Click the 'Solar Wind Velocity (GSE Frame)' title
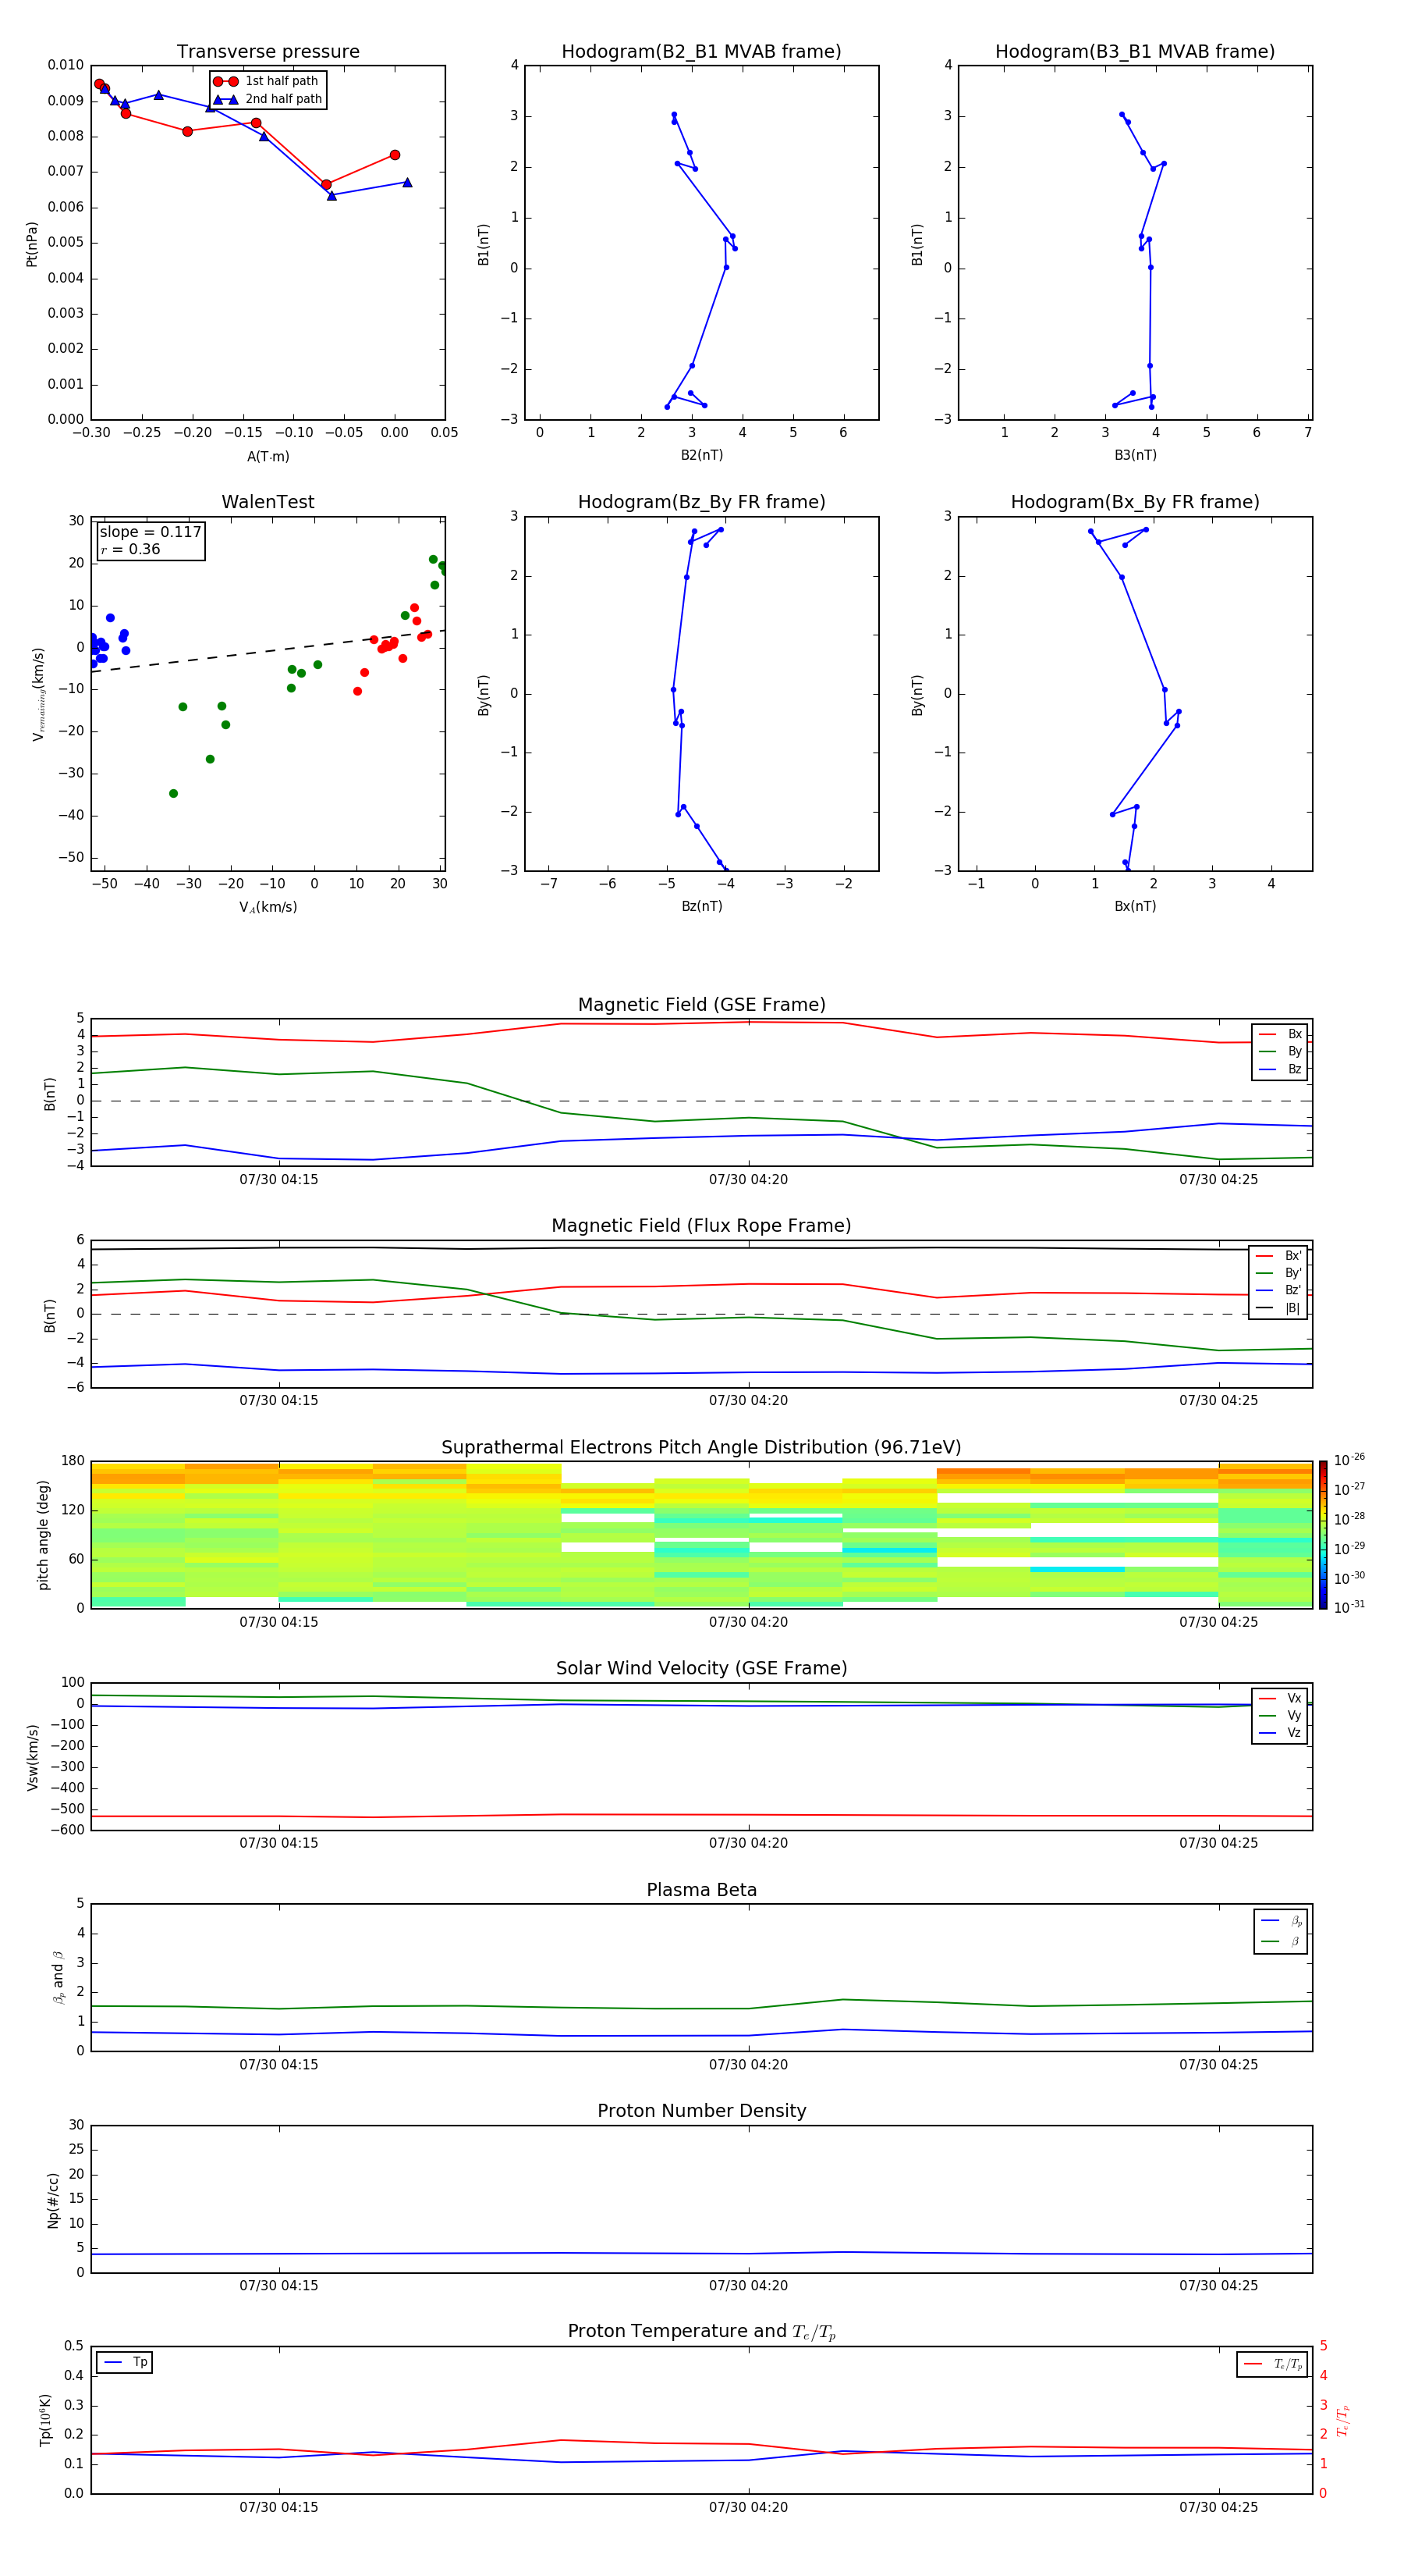Image resolution: width=1404 pixels, height=2576 pixels. [701, 1669]
